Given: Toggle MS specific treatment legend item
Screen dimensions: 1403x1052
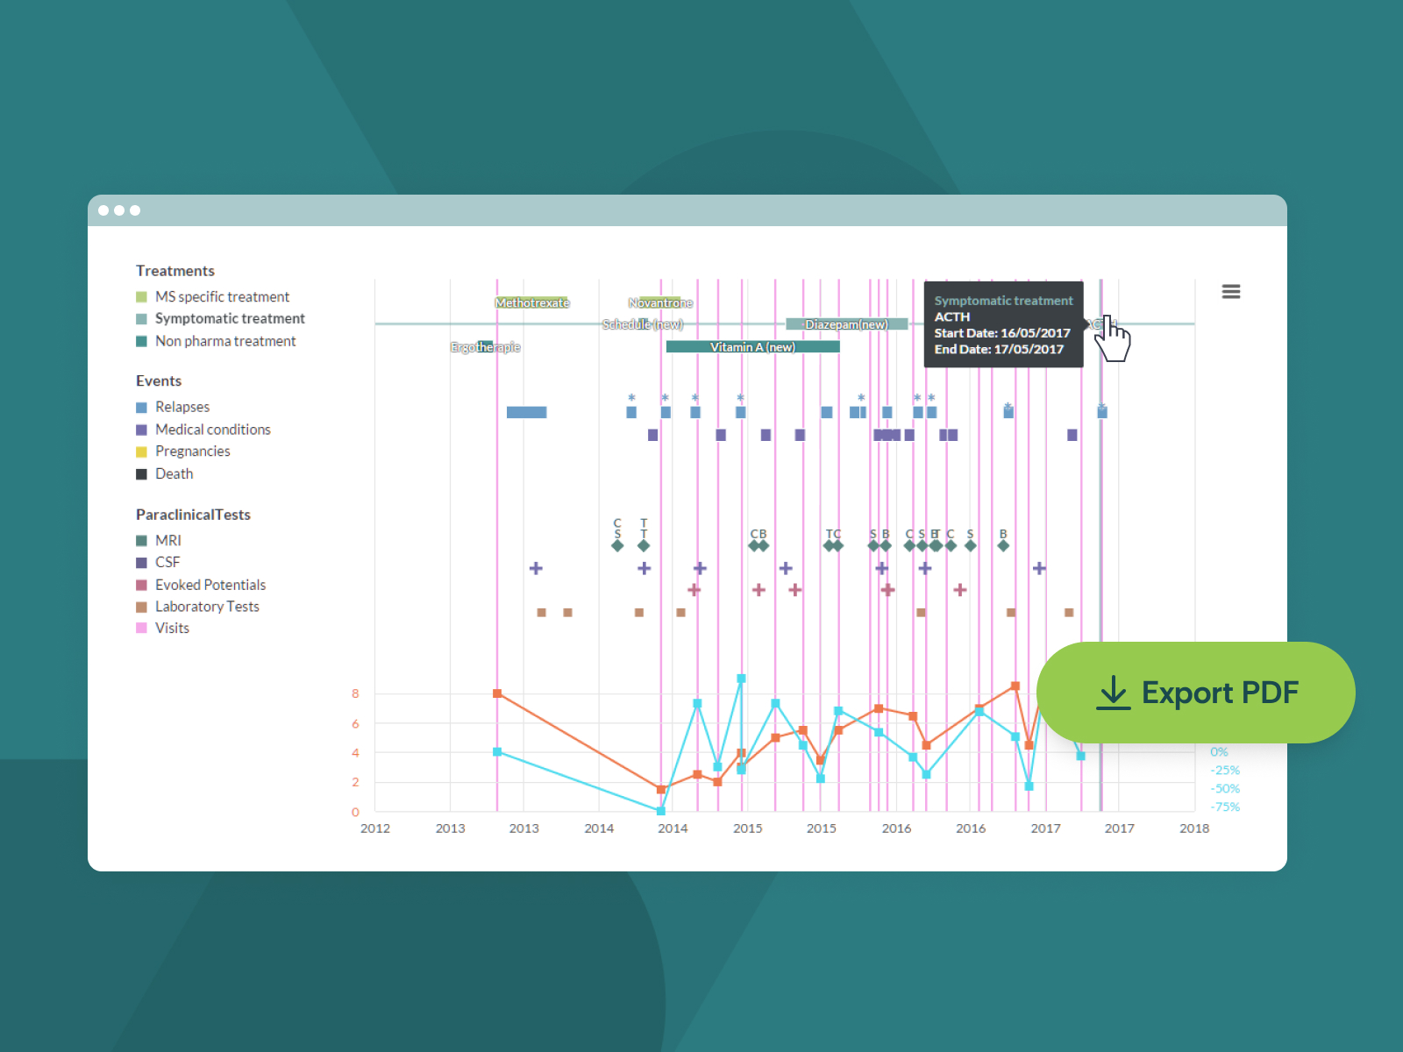Looking at the screenshot, I should point(213,297).
